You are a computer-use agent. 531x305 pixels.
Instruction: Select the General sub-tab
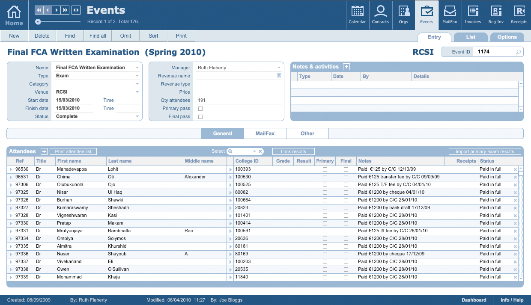(223, 133)
